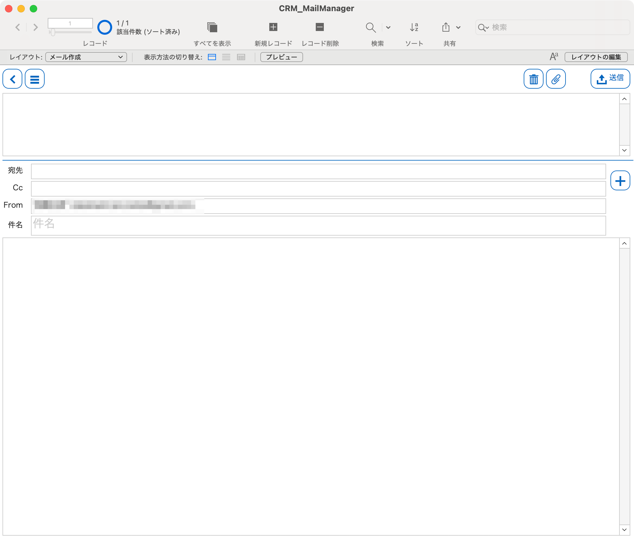Image resolution: width=634 pixels, height=540 pixels.
Task: Go to previous record arrow
Action: [18, 27]
